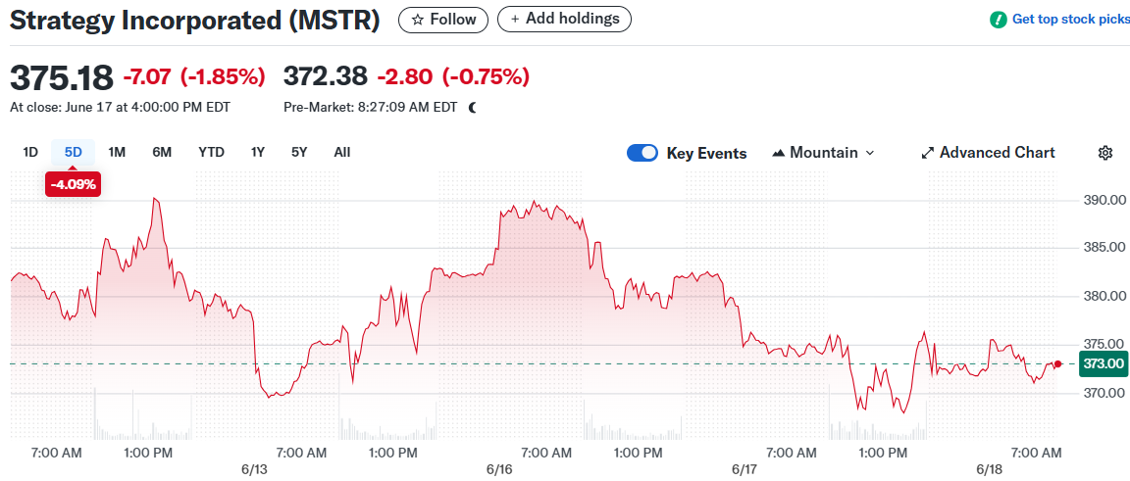Click the 380.00 y-axis label
Viewport: 1130px width, 481px height.
(x=1104, y=296)
